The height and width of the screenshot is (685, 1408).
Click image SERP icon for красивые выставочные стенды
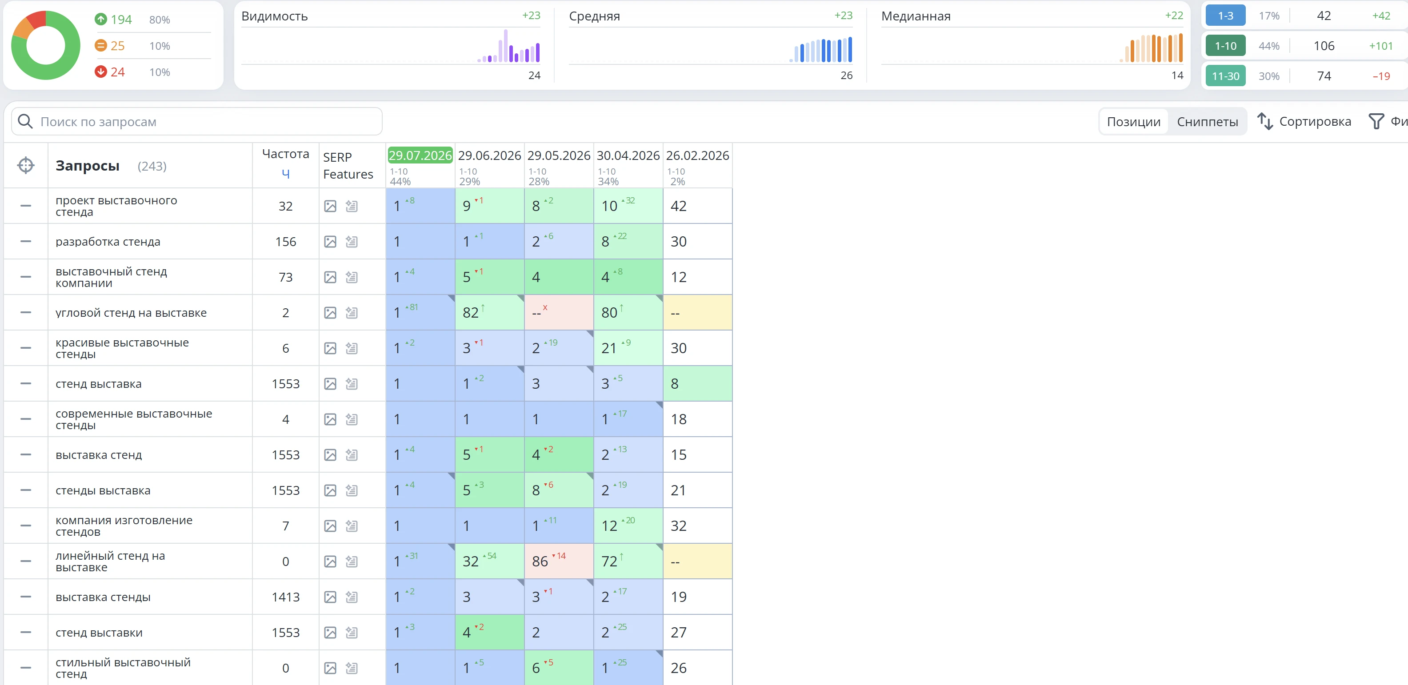pos(330,348)
